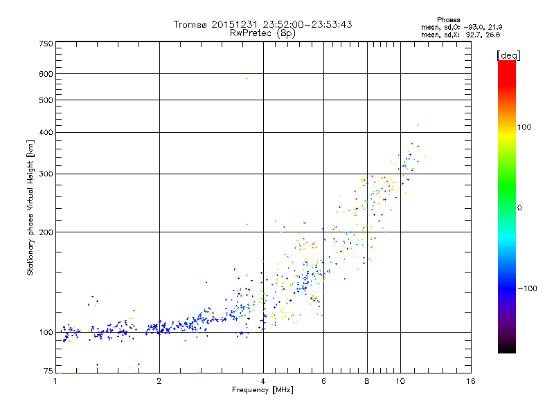Click the colorbar '100' tick label
This screenshot has height=415, width=554.
pyautogui.click(x=524, y=127)
